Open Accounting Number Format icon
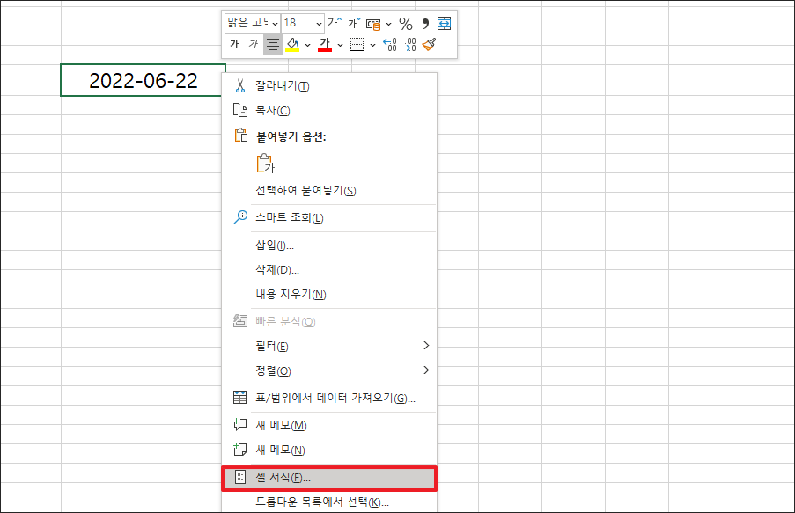The height and width of the screenshot is (513, 795). 372,24
